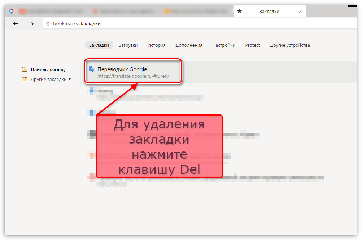Image resolution: width=362 pixels, height=240 pixels.
Task: Switch to the Загрузки section
Action: [x=128, y=45]
